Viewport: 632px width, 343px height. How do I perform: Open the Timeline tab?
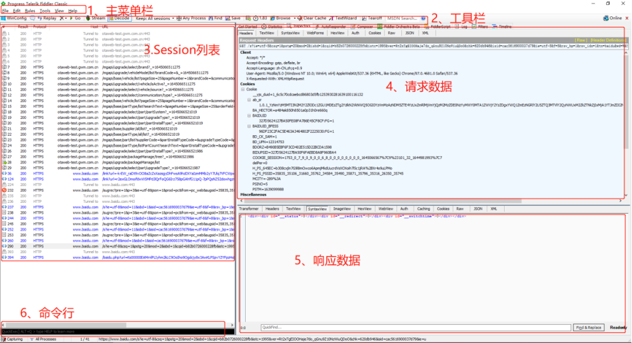pos(502,27)
